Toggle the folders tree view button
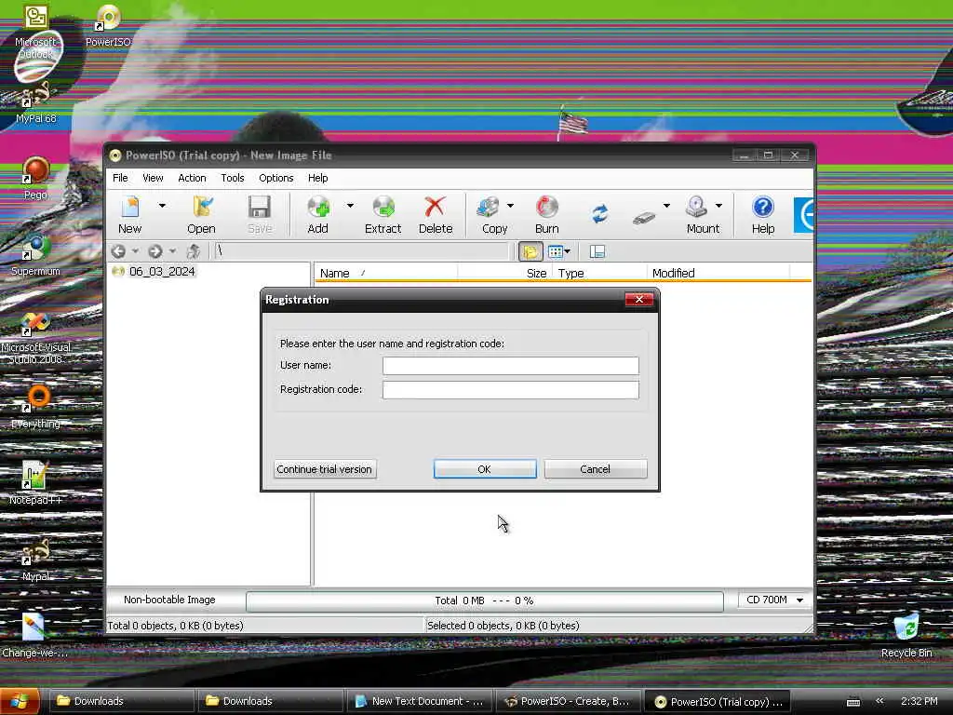 coord(530,251)
